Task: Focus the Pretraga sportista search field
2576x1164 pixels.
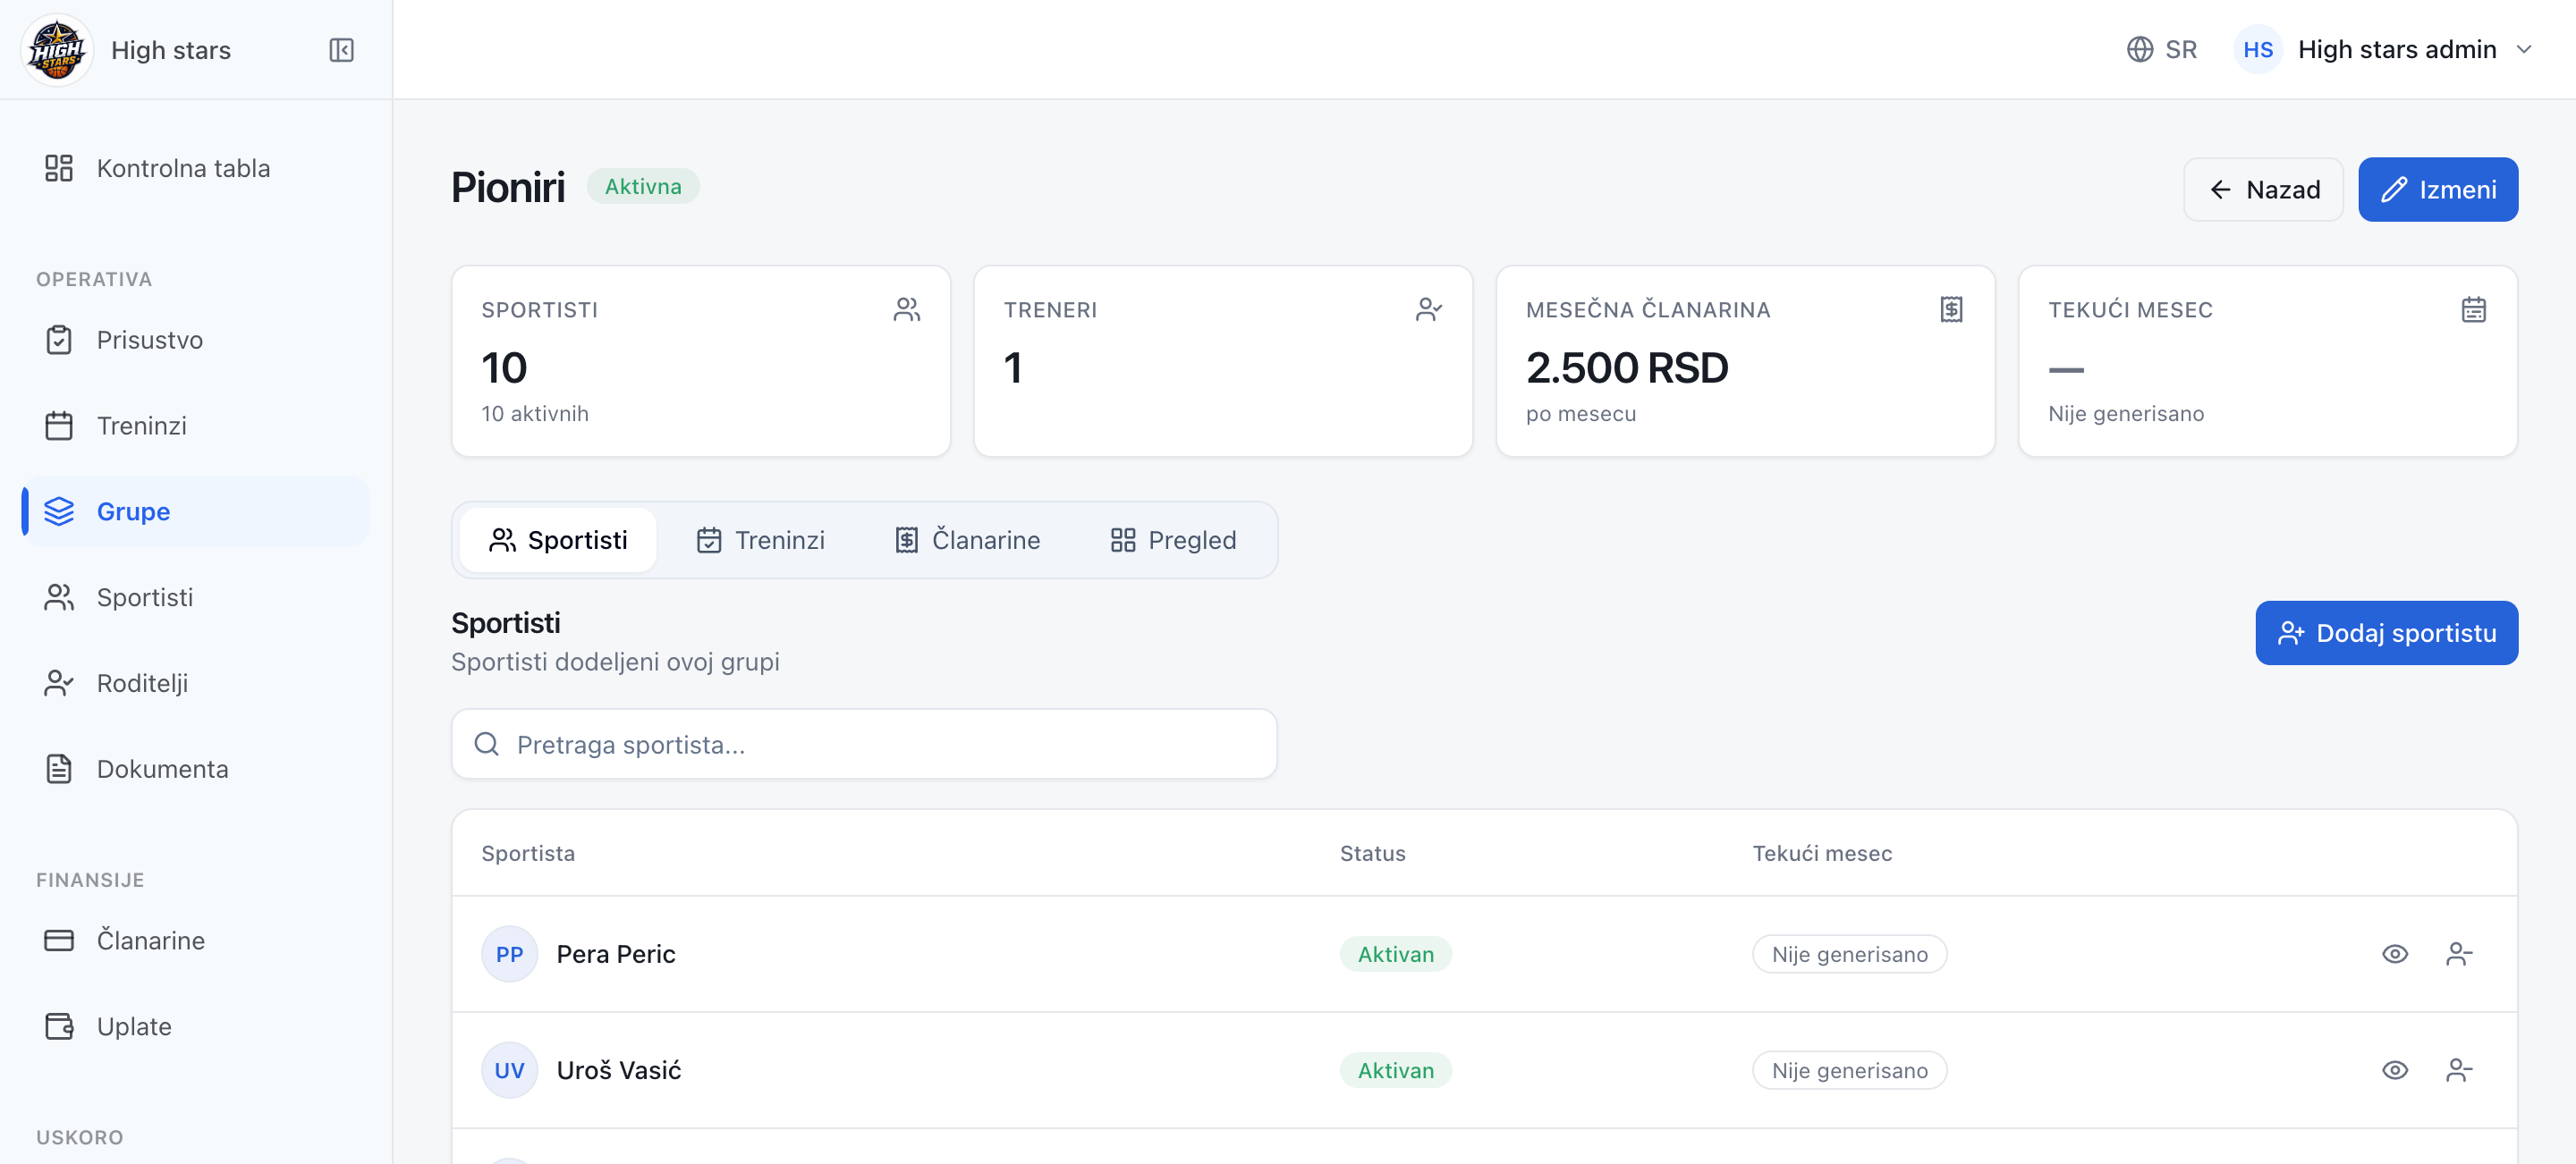Action: [863, 745]
